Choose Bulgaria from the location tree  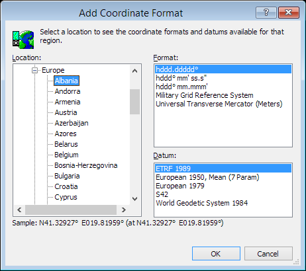(67, 176)
